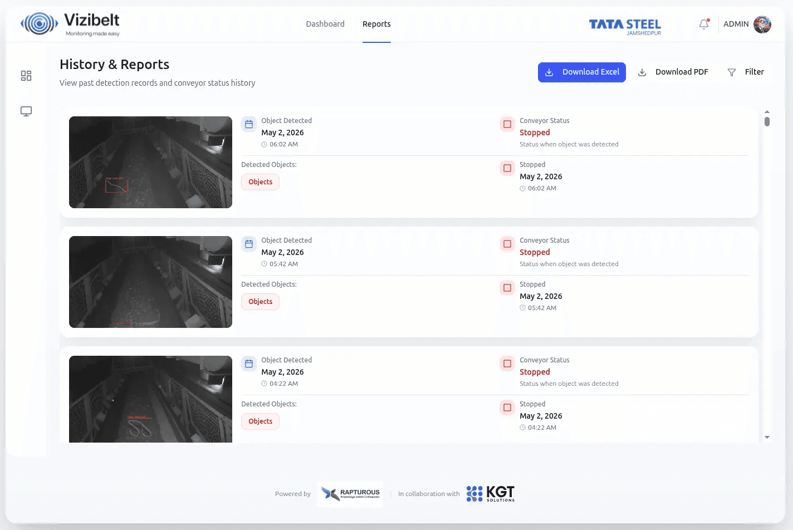Screen dimensions: 793x530
Task: Click red Stopped status in 06:02 AM record
Action: pos(535,132)
